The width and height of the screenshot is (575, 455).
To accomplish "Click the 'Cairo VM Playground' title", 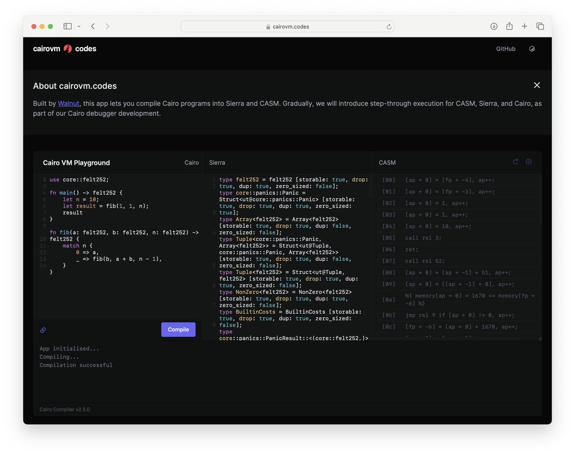I will point(76,163).
